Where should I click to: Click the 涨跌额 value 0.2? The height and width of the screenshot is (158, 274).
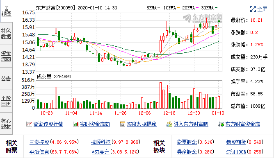click(x=254, y=32)
